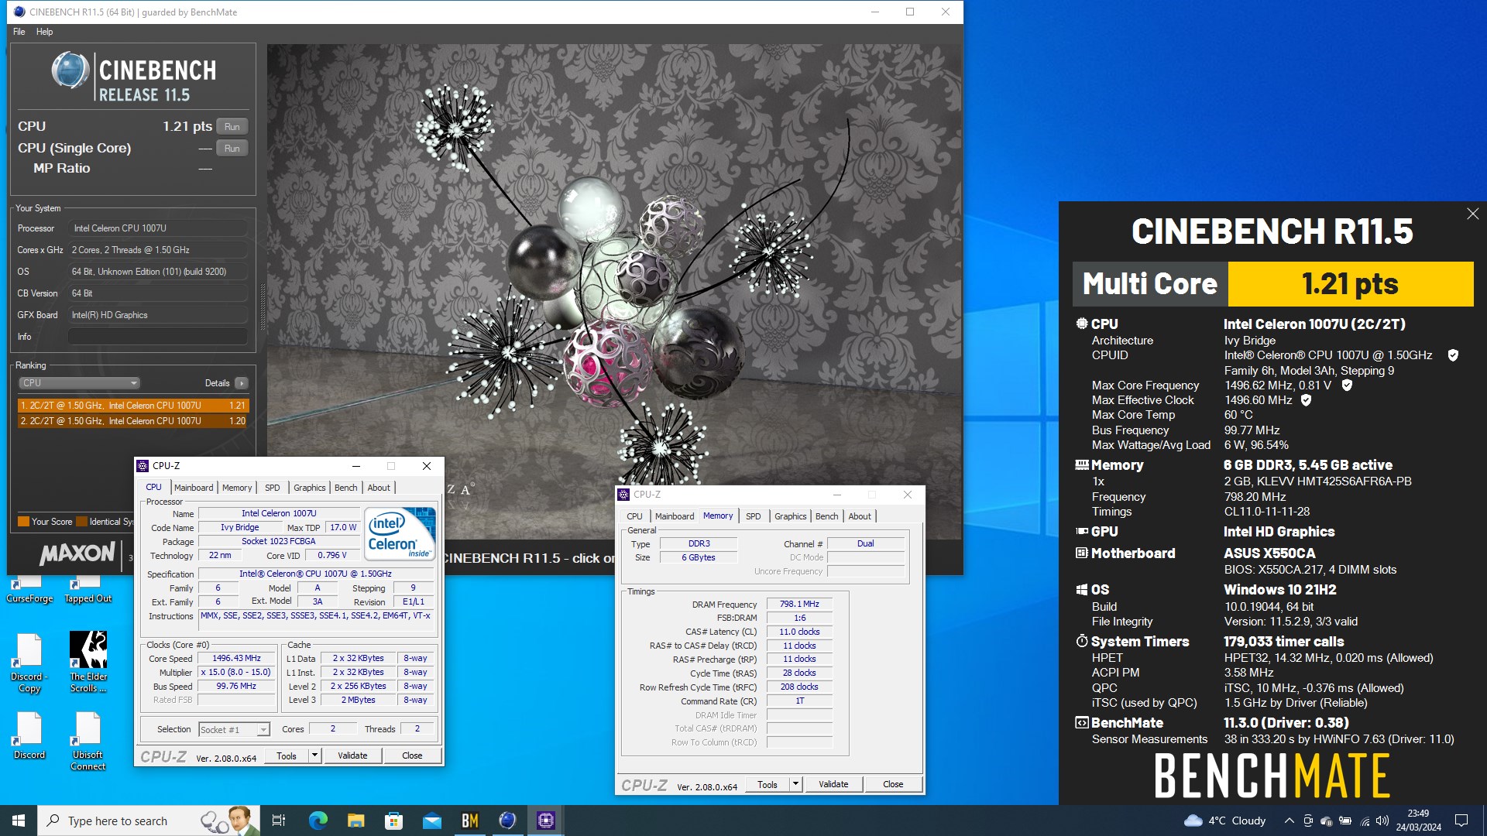This screenshot has height=836, width=1487.
Task: Run the CPU Single Core benchmark
Action: pos(232,149)
